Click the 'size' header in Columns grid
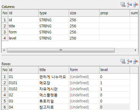This screenshot has height=110, width=140. point(84,13)
